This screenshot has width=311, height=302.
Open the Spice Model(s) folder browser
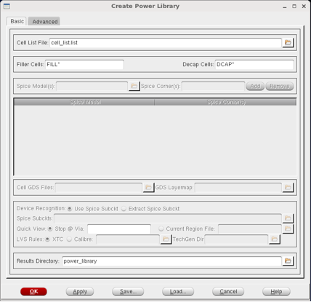pos(134,86)
